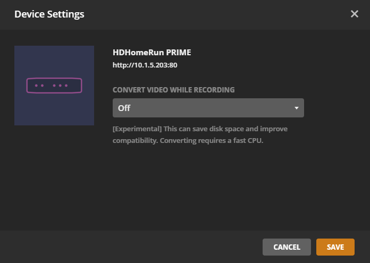370x263 pixels.
Task: Cancel the device settings changes
Action: coord(287,247)
